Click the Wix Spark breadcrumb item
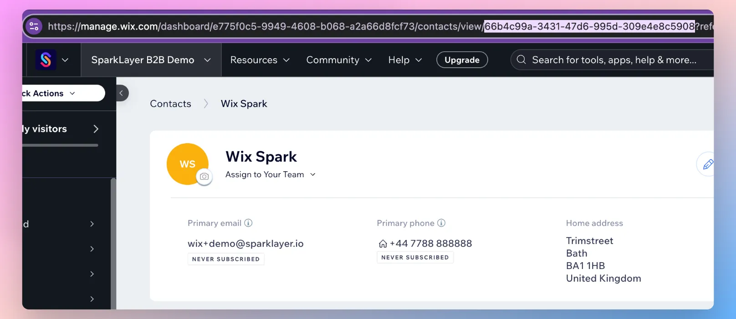Viewport: 736px width, 319px height. (x=244, y=104)
